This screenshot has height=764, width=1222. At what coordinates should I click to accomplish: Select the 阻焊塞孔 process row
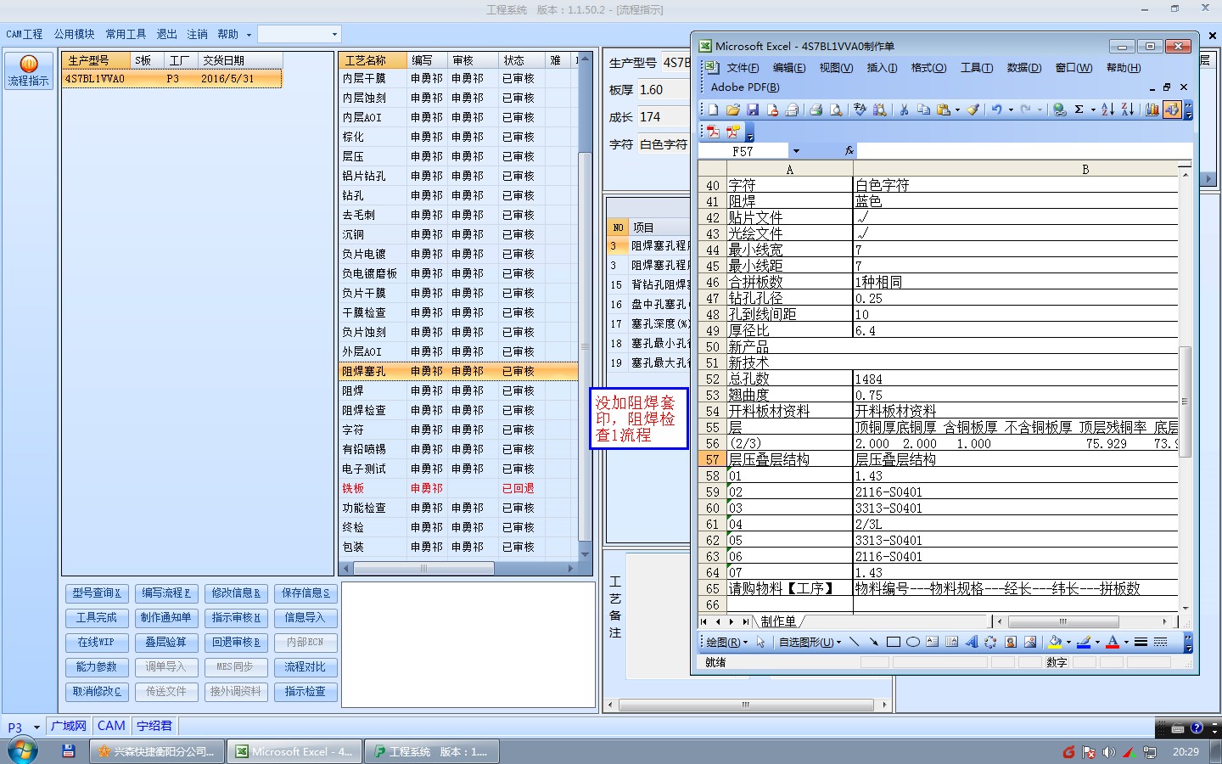tap(458, 372)
